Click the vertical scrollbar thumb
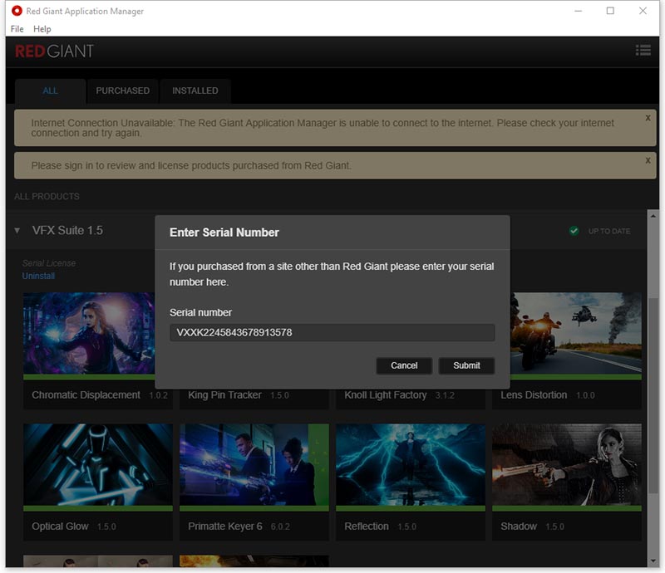This screenshot has width=665, height=573. [653, 395]
